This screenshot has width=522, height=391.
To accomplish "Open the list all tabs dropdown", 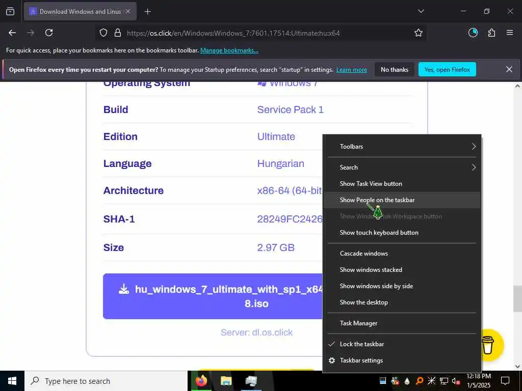I will [421, 11].
